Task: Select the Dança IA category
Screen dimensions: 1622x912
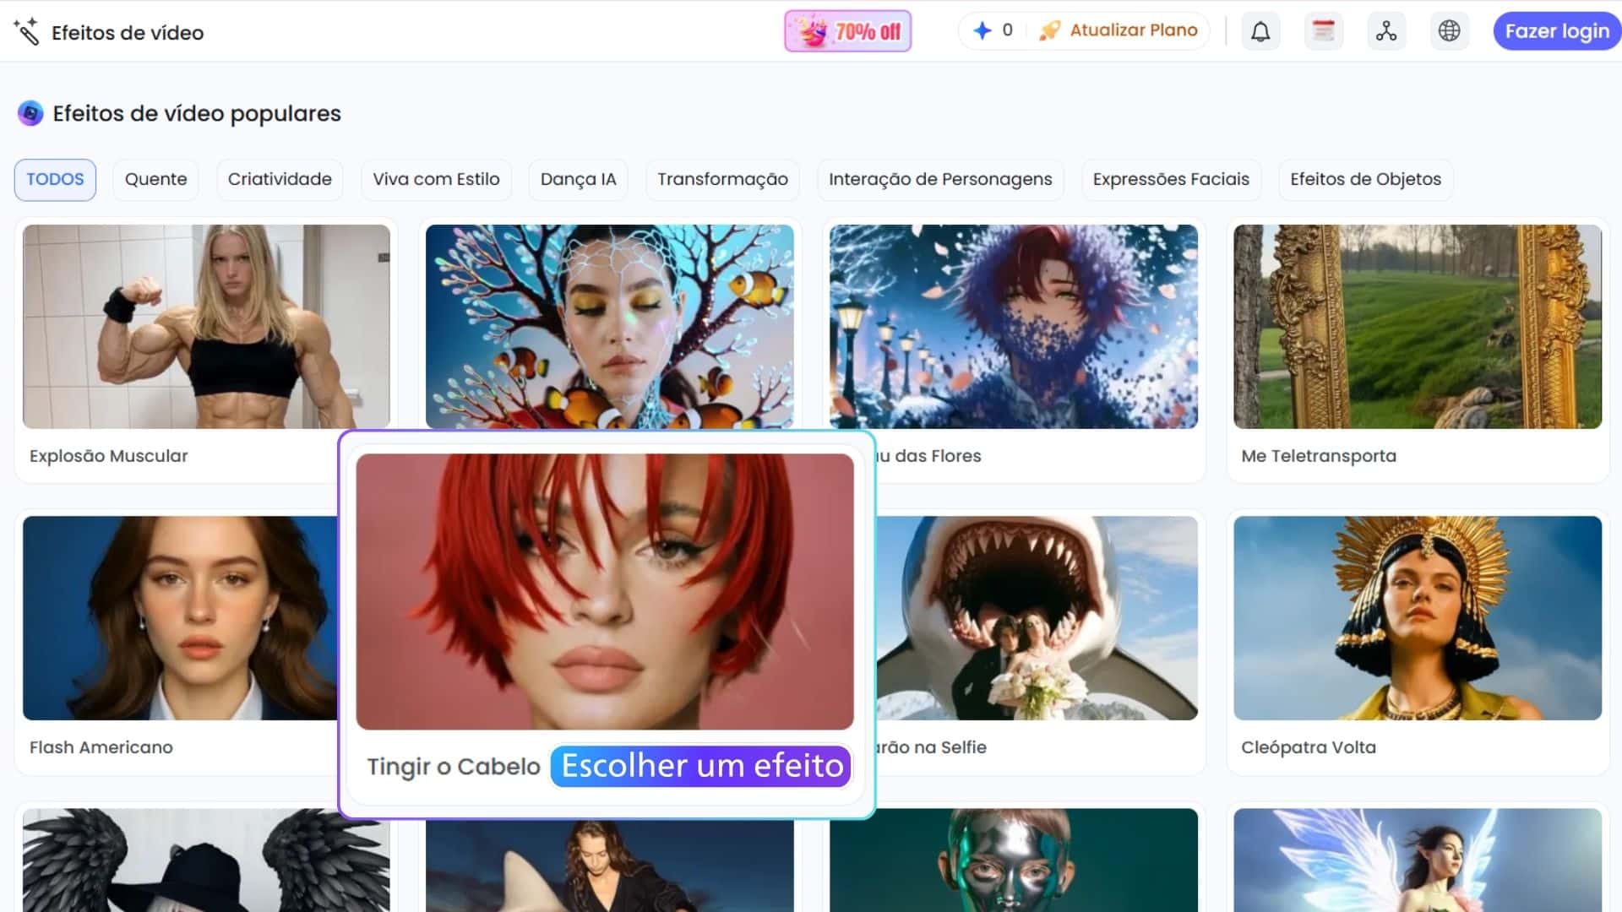Action: point(578,179)
